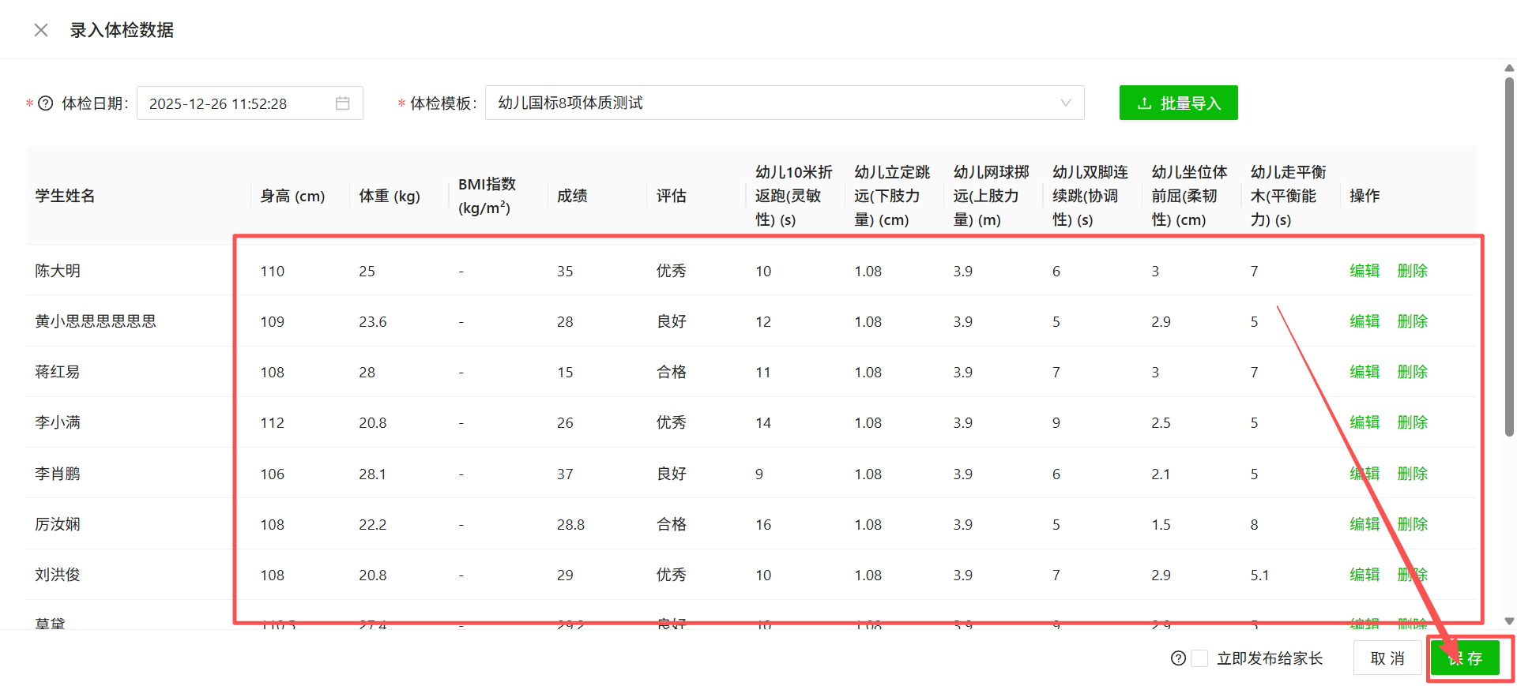Click the help icon beside 立即发布给家长
Image resolution: width=1517 pixels, height=686 pixels.
coord(1178,658)
